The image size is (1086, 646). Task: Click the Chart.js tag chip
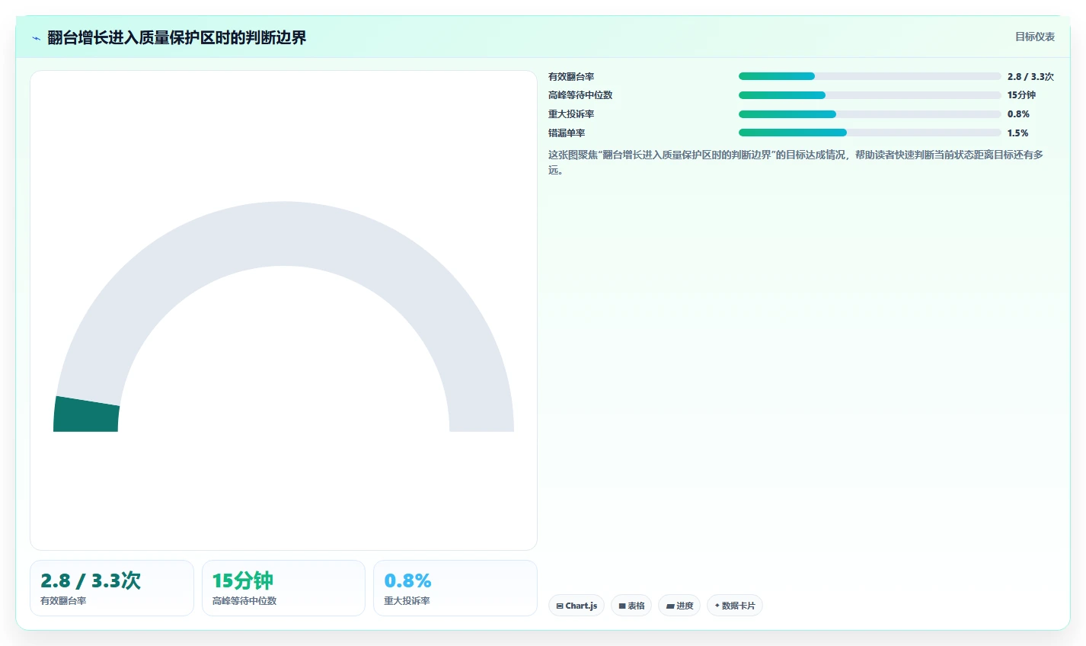[x=577, y=606]
